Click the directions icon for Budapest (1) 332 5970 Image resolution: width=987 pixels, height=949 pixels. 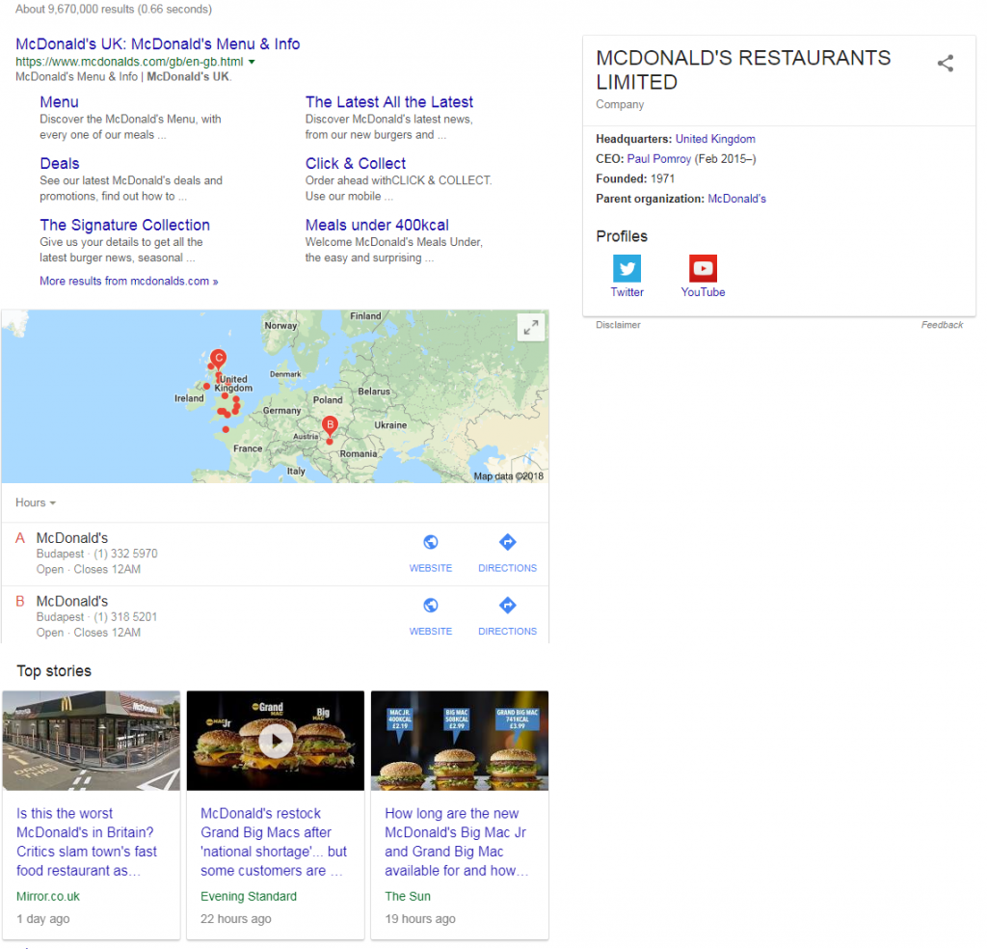[x=507, y=542]
